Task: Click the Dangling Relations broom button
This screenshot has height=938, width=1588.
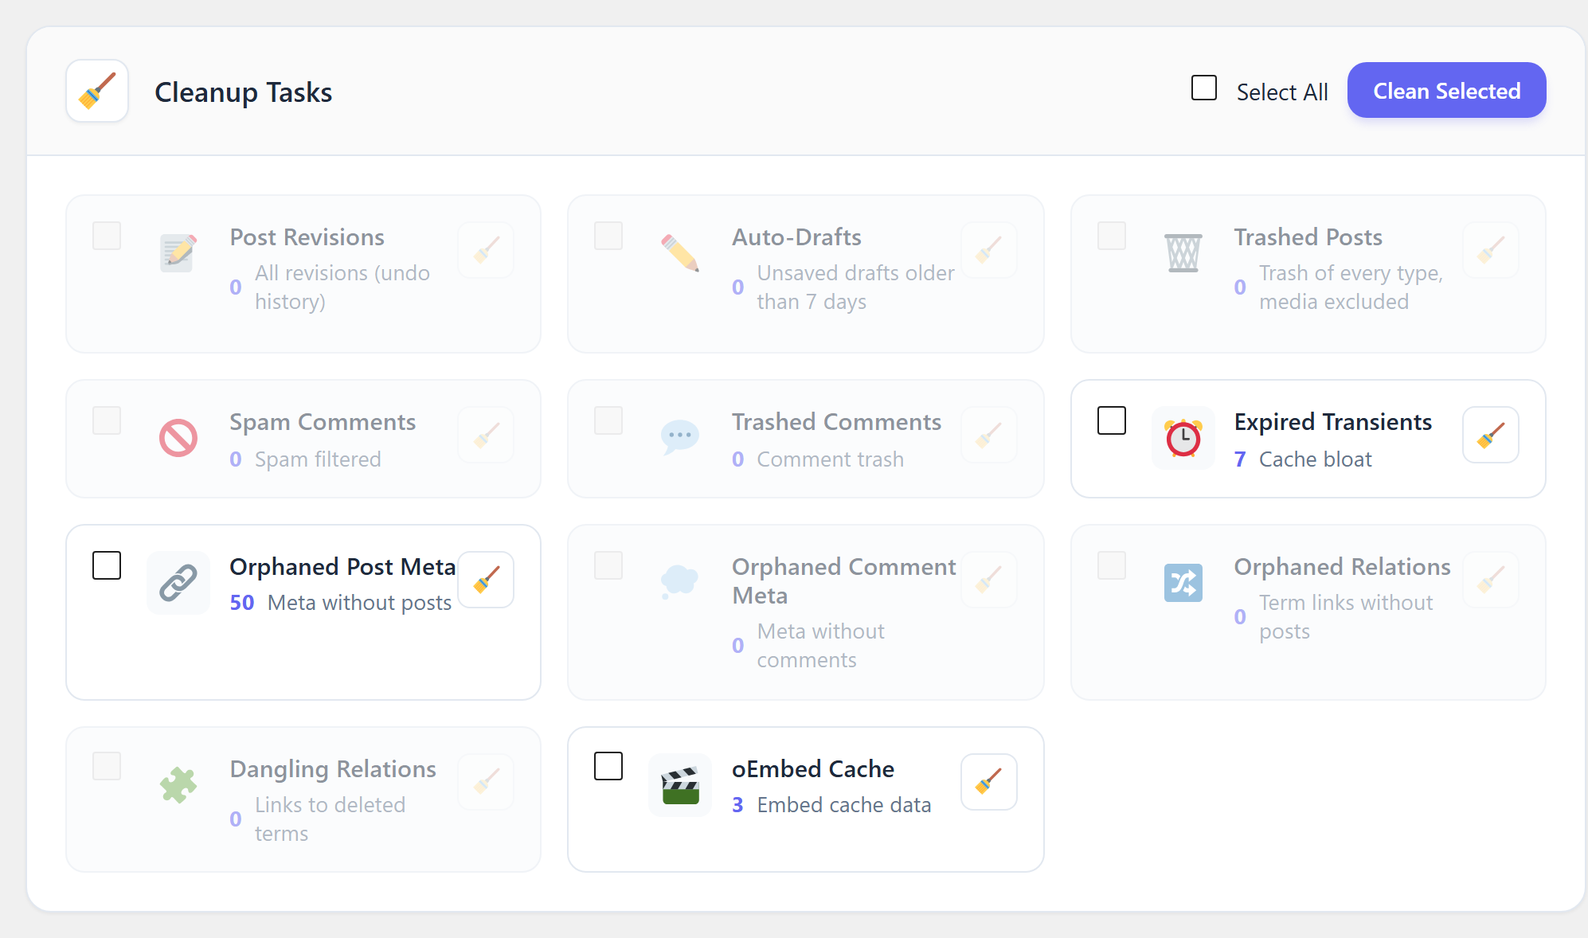Action: 486,782
